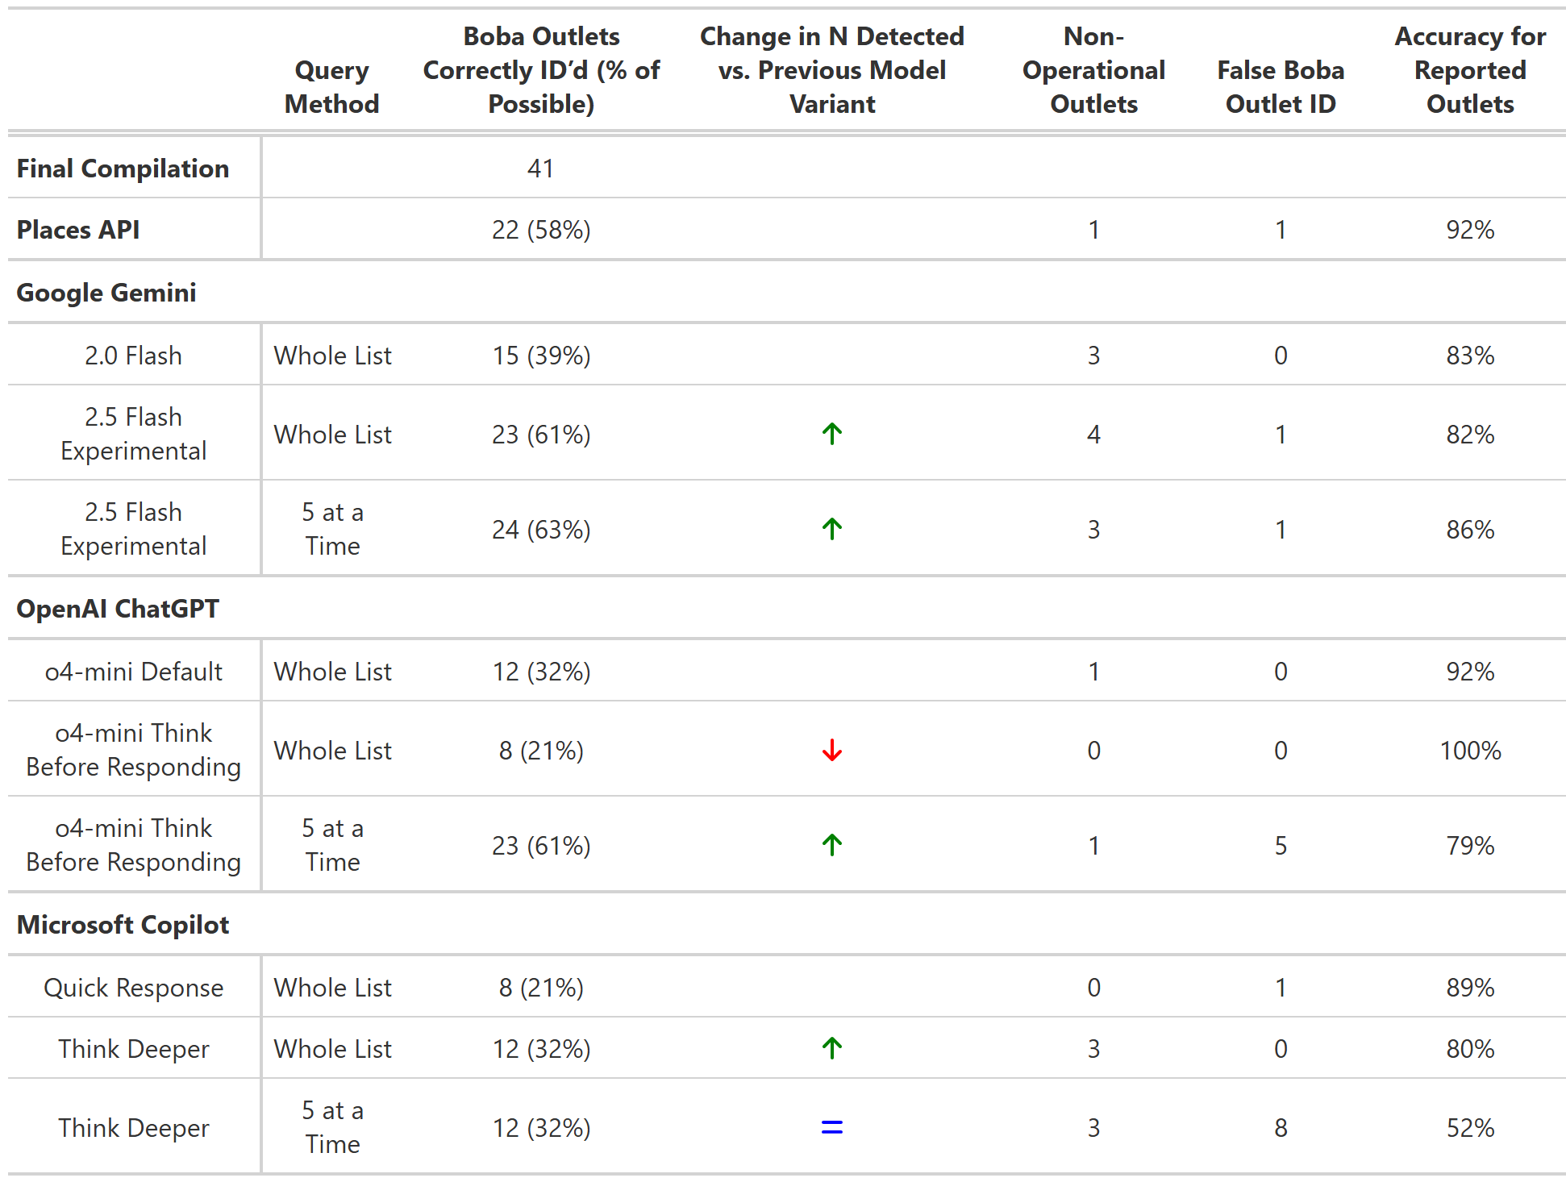Click the green arrow in Think Deeper Whole List row
Viewport: 1566px width, 1182px height.
[832, 1048]
